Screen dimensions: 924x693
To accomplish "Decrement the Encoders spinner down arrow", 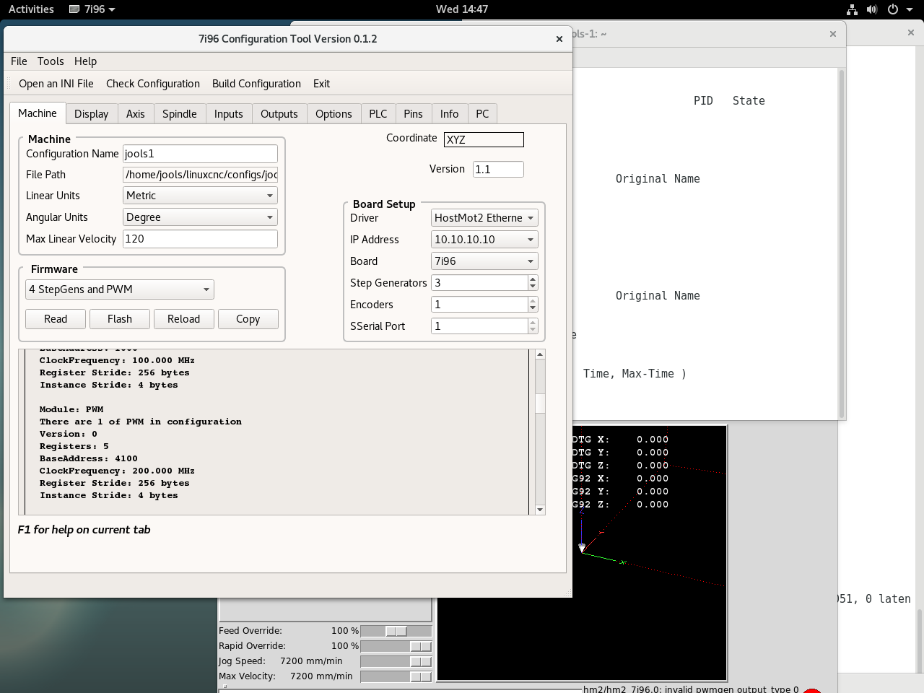I will point(533,308).
